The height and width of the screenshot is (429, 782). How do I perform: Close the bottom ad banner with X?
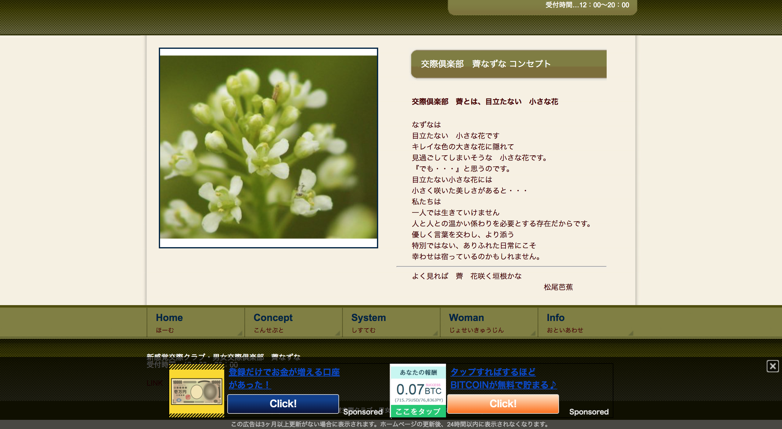tap(772, 366)
